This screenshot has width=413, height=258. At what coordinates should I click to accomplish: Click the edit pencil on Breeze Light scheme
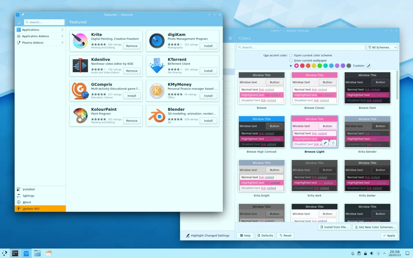pyautogui.click(x=325, y=143)
